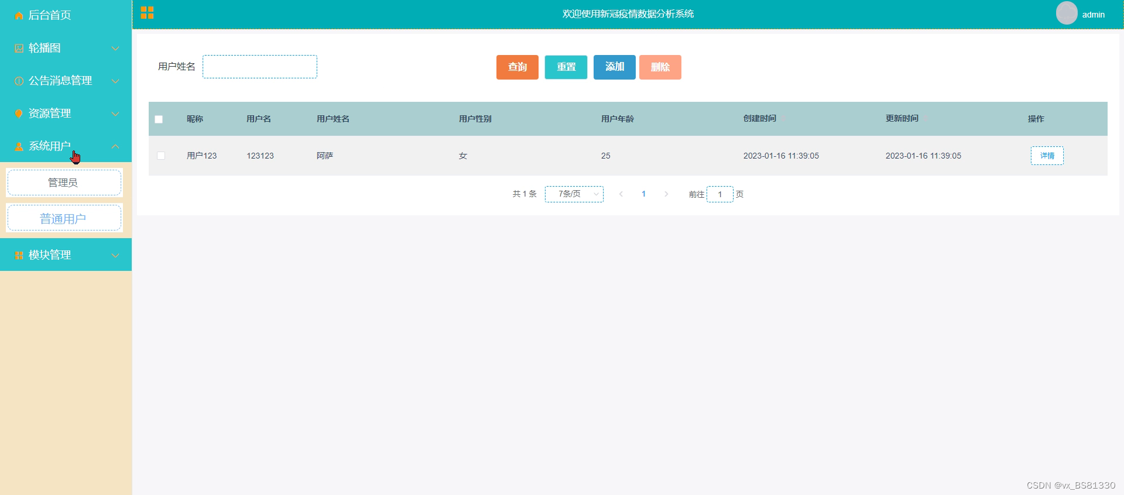
Task: Click the age cell 25
Action: click(606, 156)
